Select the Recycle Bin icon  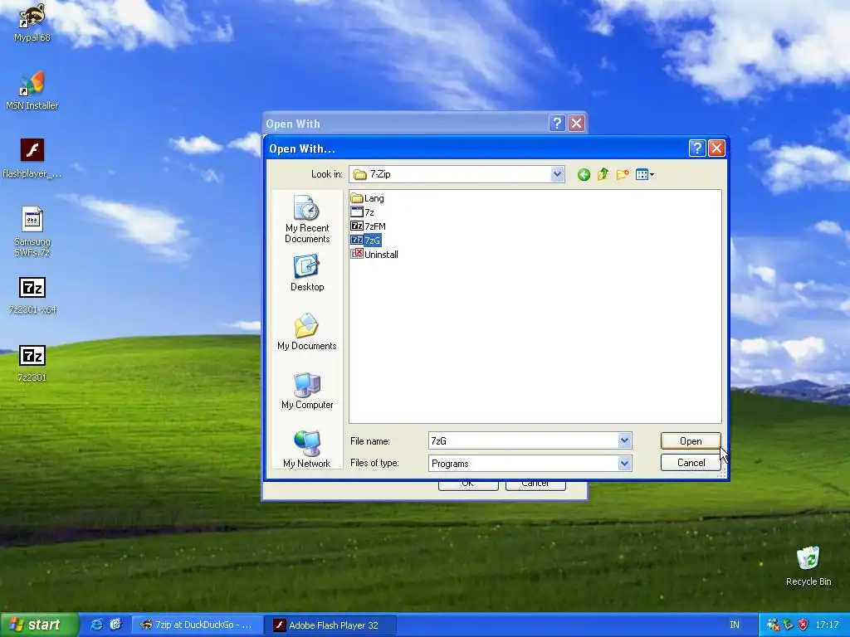[808, 566]
